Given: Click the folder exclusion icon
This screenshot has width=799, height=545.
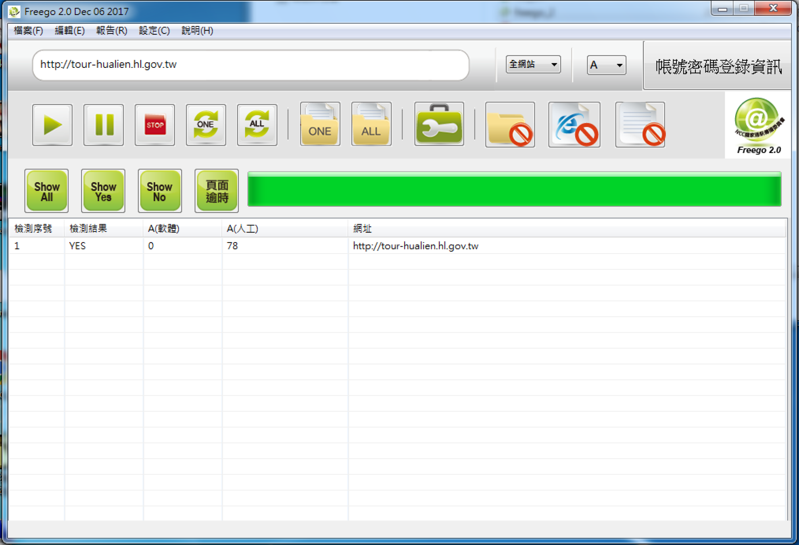Looking at the screenshot, I should click(x=510, y=125).
